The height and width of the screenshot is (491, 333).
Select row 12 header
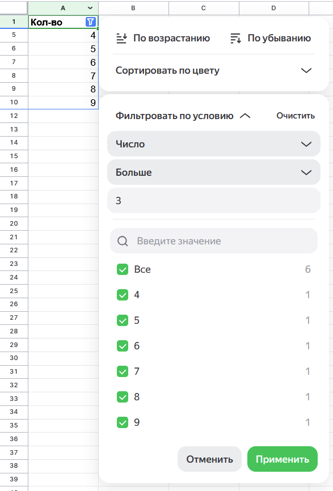(x=14, y=116)
